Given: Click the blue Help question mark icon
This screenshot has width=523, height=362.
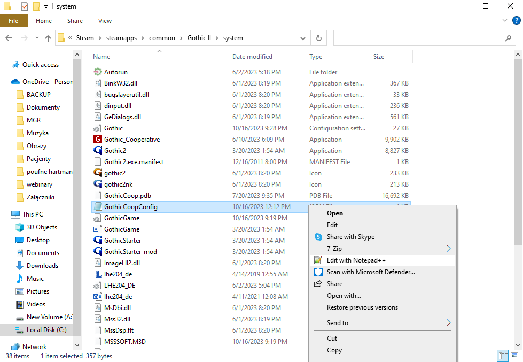Looking at the screenshot, I should pyautogui.click(x=516, y=21).
